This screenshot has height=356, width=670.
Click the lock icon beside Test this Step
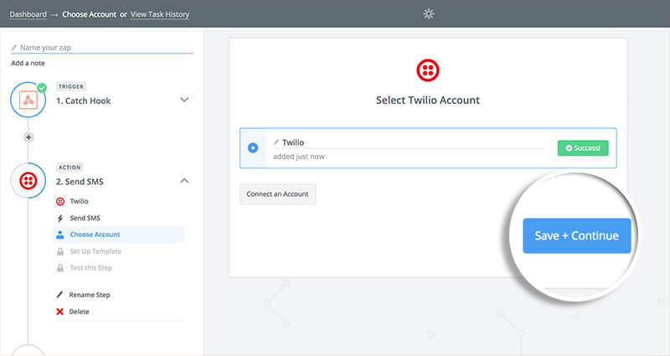pos(60,268)
